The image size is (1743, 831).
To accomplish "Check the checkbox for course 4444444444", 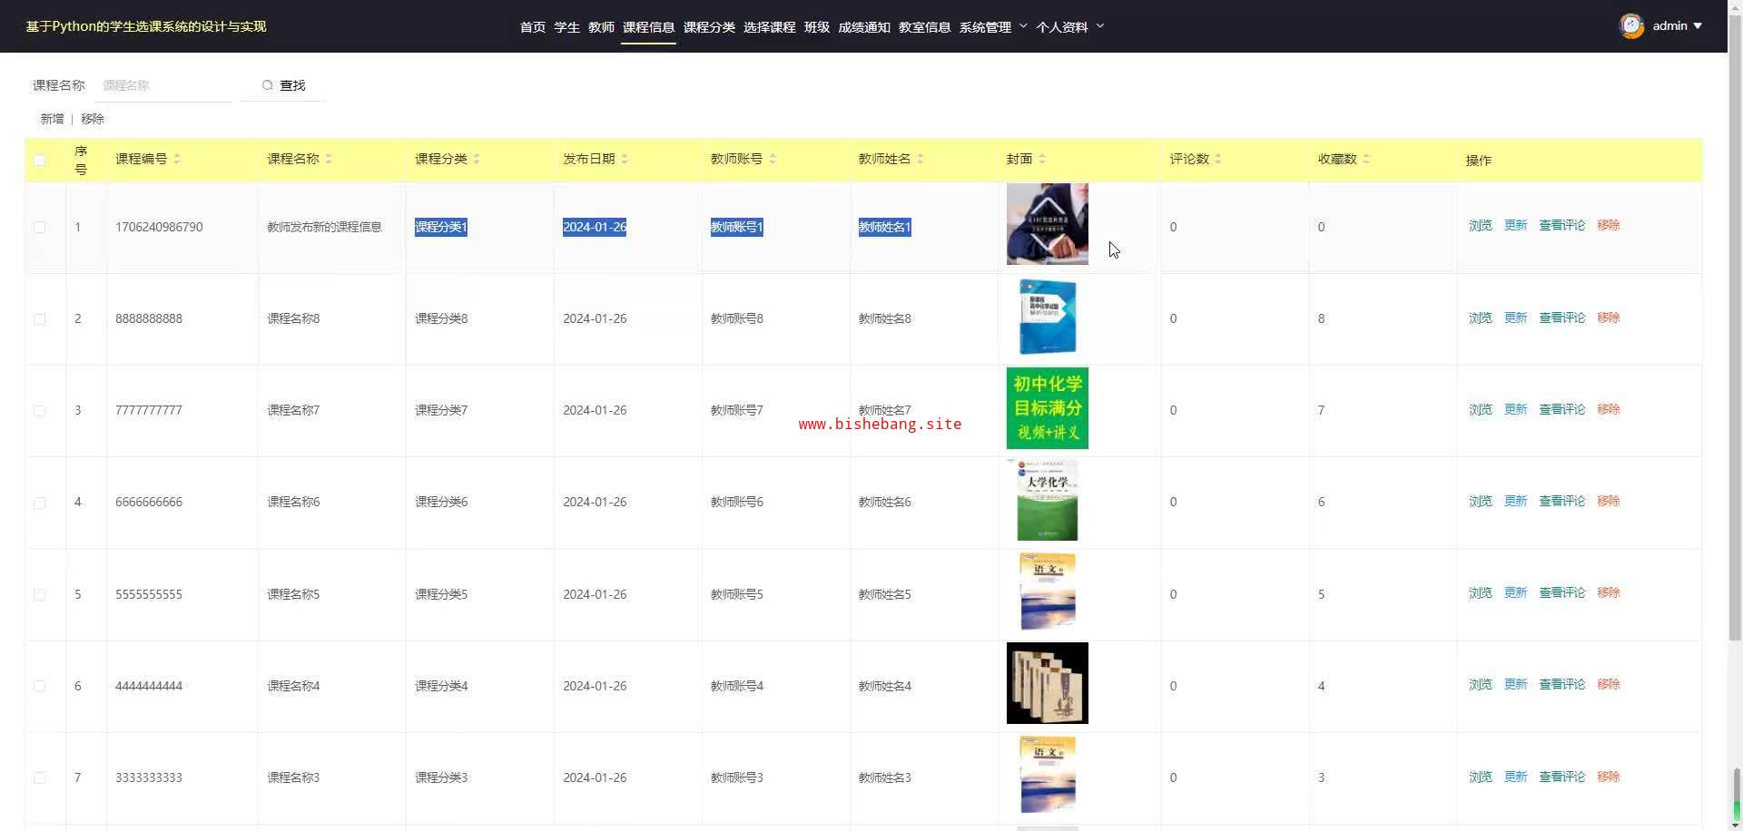I will coord(39,686).
